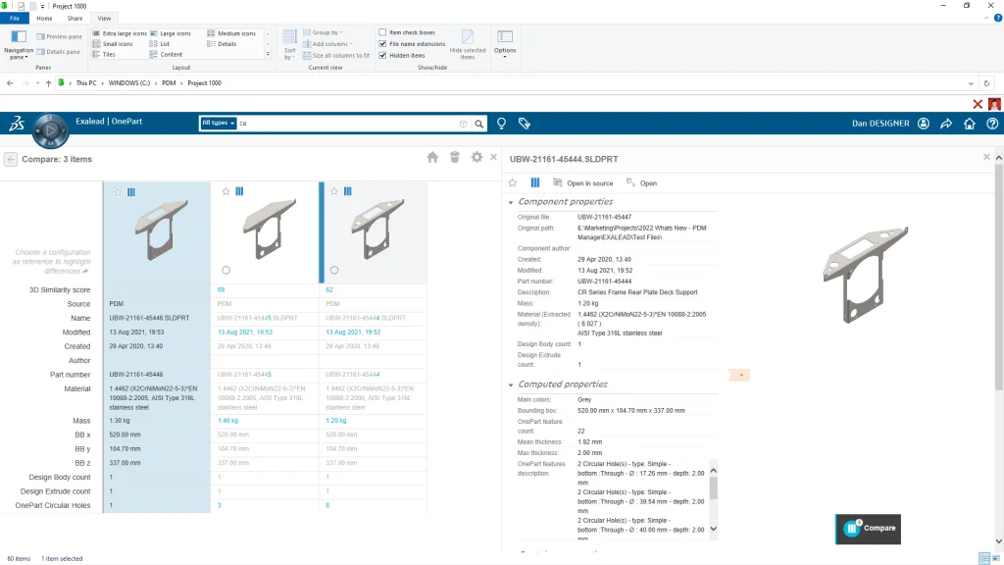Click the tag icon in blue header
1004x565 pixels.
click(x=525, y=124)
